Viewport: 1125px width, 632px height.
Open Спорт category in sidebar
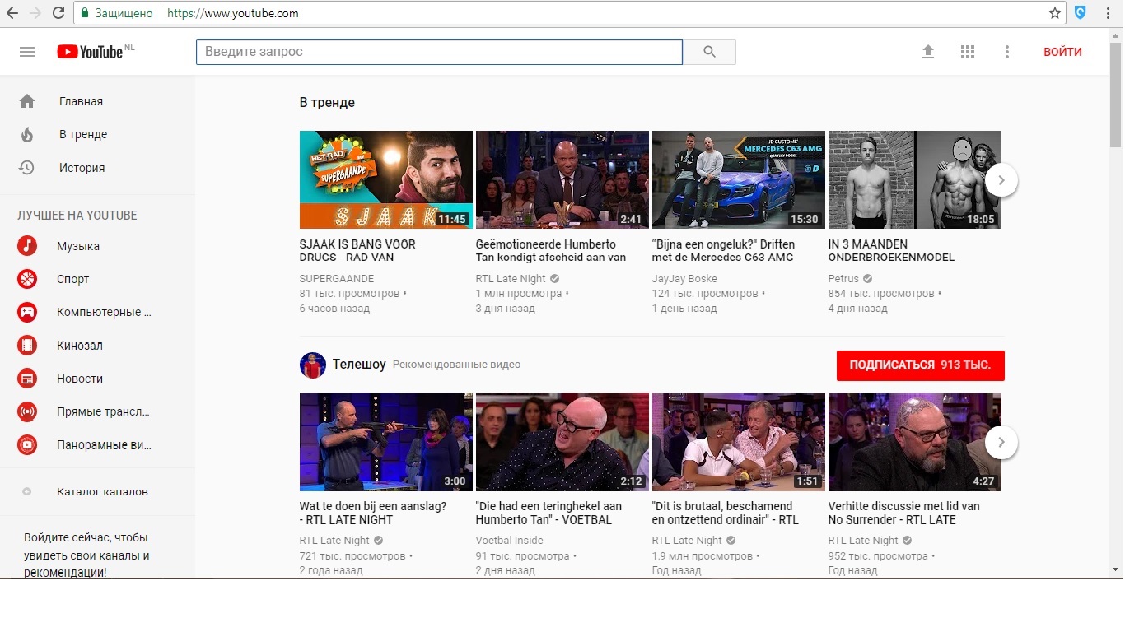point(72,279)
